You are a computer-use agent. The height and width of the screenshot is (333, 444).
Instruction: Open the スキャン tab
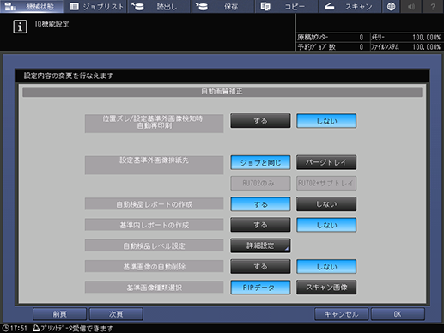[350, 6]
